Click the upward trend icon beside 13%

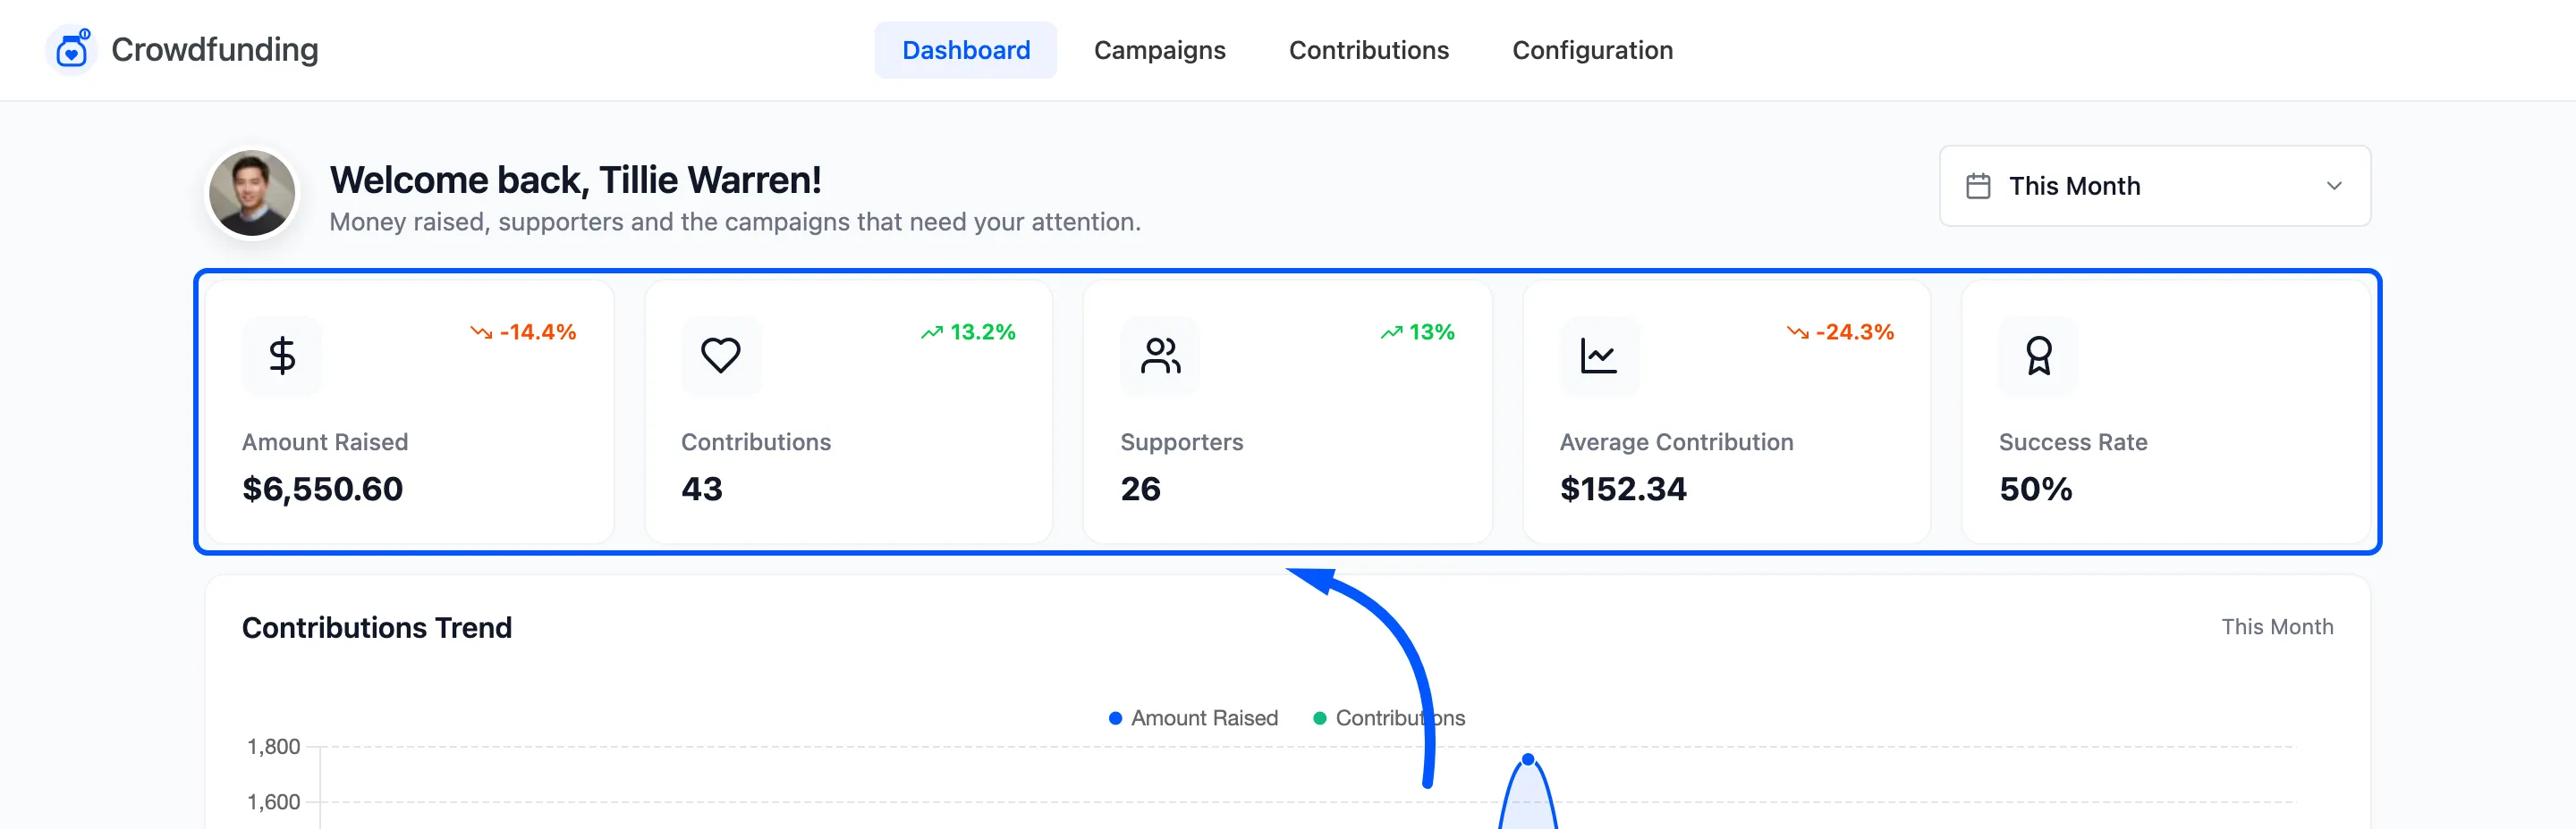(1391, 331)
